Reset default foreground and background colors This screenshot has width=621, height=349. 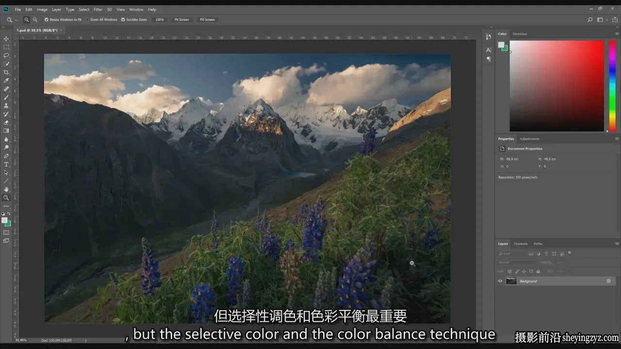click(x=3, y=214)
